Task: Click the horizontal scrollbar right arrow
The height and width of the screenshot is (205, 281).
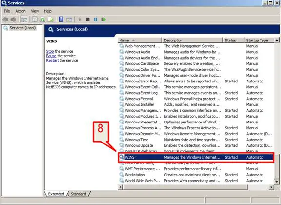Action: tap(272, 187)
